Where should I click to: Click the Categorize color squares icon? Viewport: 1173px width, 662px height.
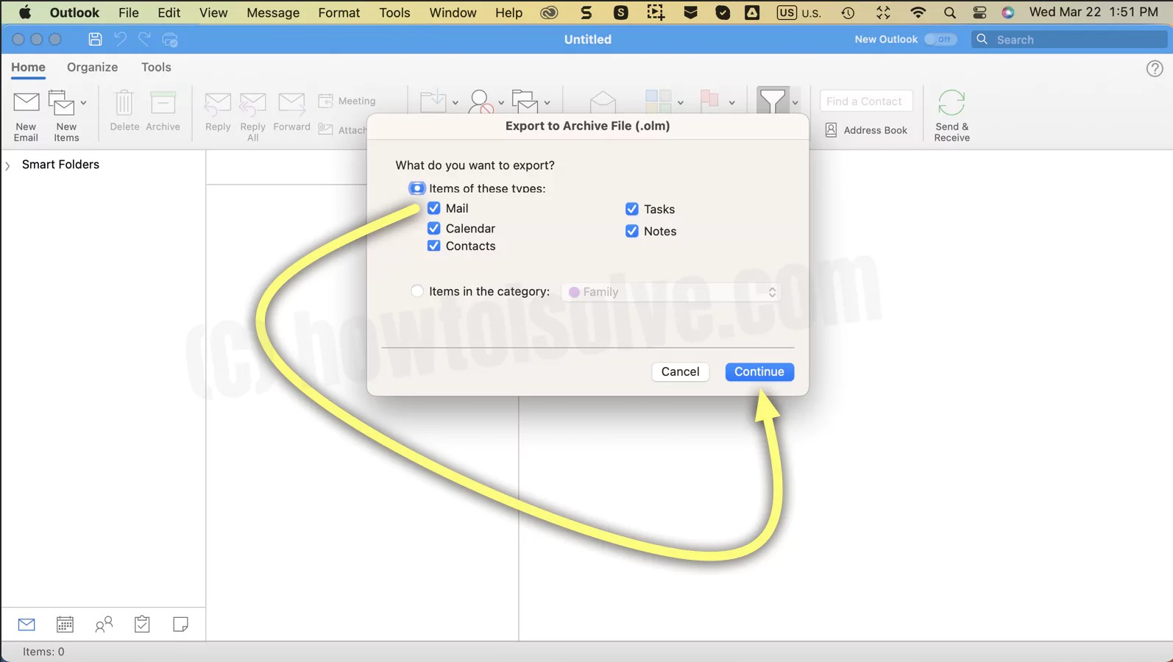(x=658, y=101)
